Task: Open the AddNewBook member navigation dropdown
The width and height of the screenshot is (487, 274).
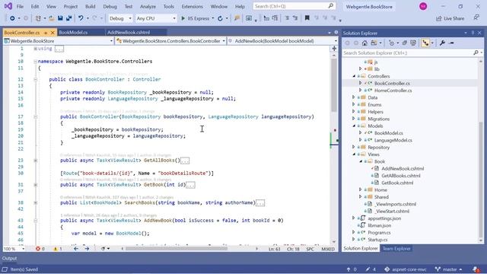Action: 282,41
